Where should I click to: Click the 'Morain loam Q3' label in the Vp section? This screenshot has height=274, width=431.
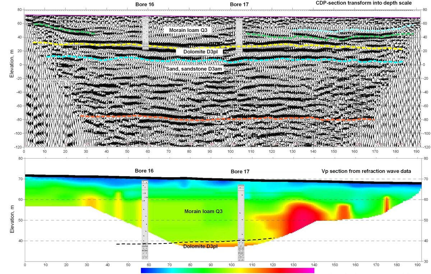(204, 212)
